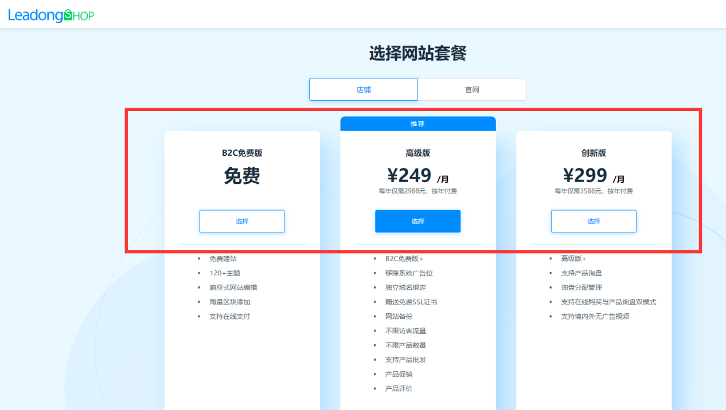The image size is (726, 410).
Task: Click the 赠送免费SSL证书 feature item
Action: 411,301
